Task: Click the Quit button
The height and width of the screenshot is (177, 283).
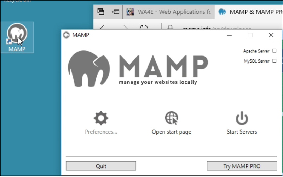Action: point(101,166)
